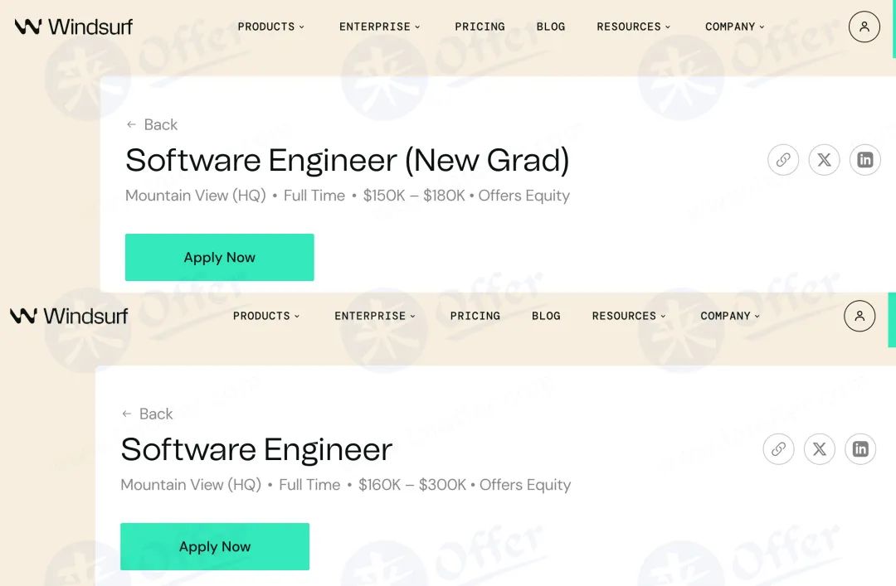
Task: Copy link icon for Software Engineer job
Action: (x=778, y=449)
